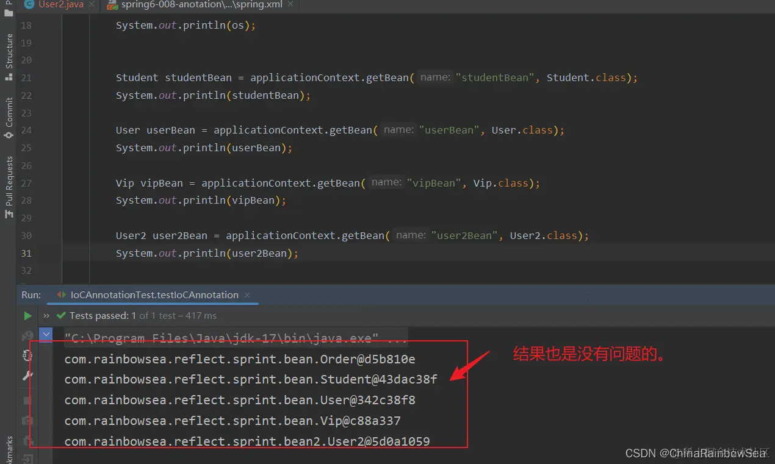The height and width of the screenshot is (464, 775).
Task: Click System.out.println(userBean) line
Action: [x=204, y=148]
